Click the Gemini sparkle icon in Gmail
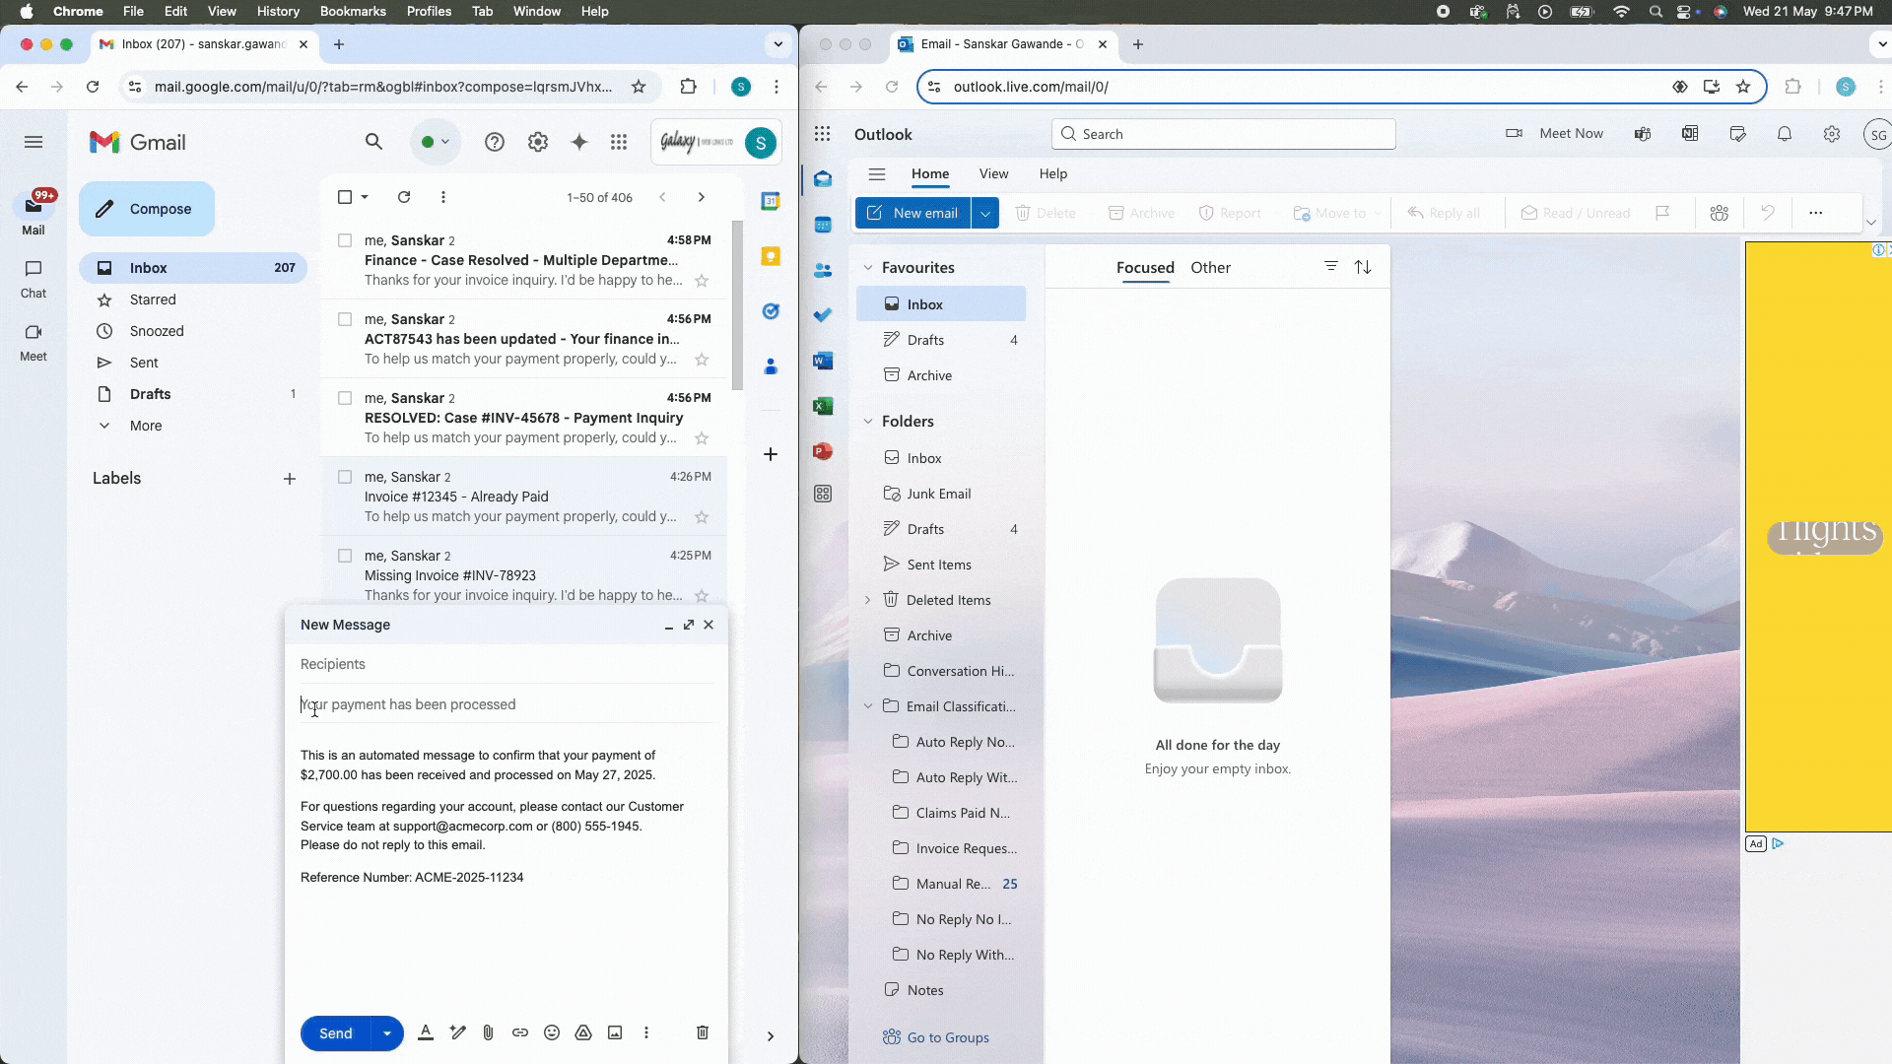 click(x=579, y=142)
